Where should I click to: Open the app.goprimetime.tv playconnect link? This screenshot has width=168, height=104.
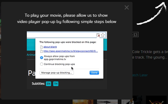[x=71, y=51]
